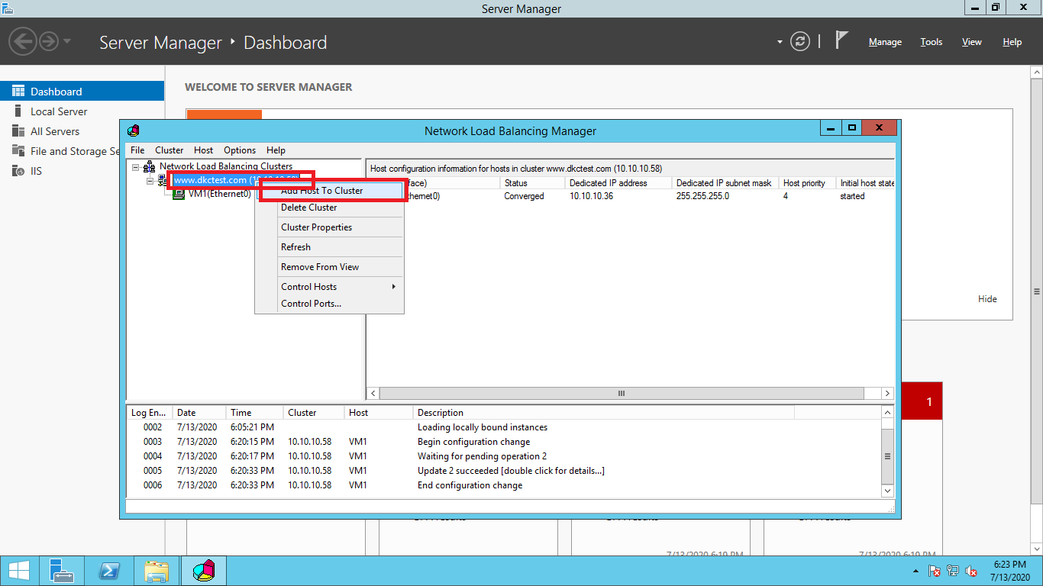Open the Manage menu in Server Manager
This screenshot has width=1043, height=586.
pyautogui.click(x=885, y=42)
